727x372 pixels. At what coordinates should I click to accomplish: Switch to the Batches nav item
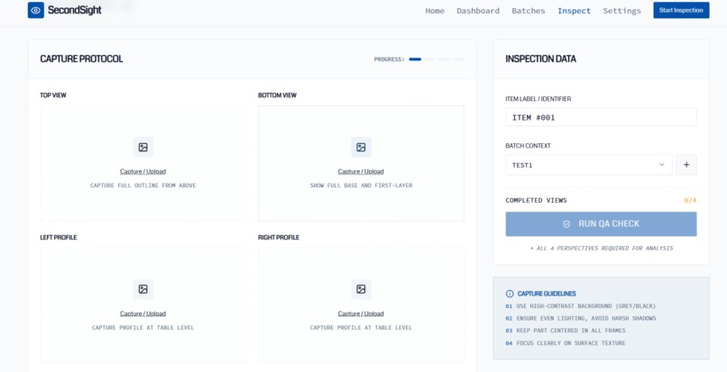click(528, 11)
